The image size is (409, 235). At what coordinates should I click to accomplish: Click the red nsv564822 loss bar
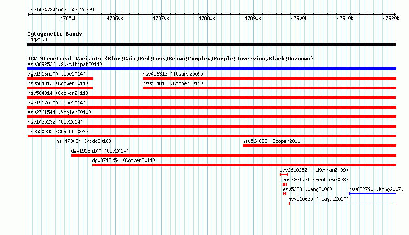(x=319, y=146)
